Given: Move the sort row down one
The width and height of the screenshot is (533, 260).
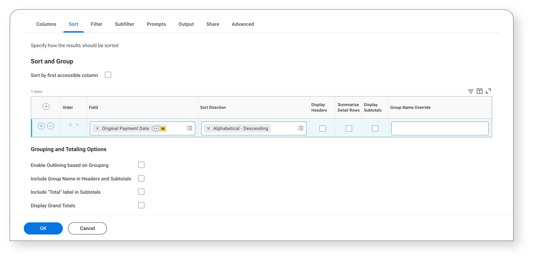Looking at the screenshot, I should (78, 125).
